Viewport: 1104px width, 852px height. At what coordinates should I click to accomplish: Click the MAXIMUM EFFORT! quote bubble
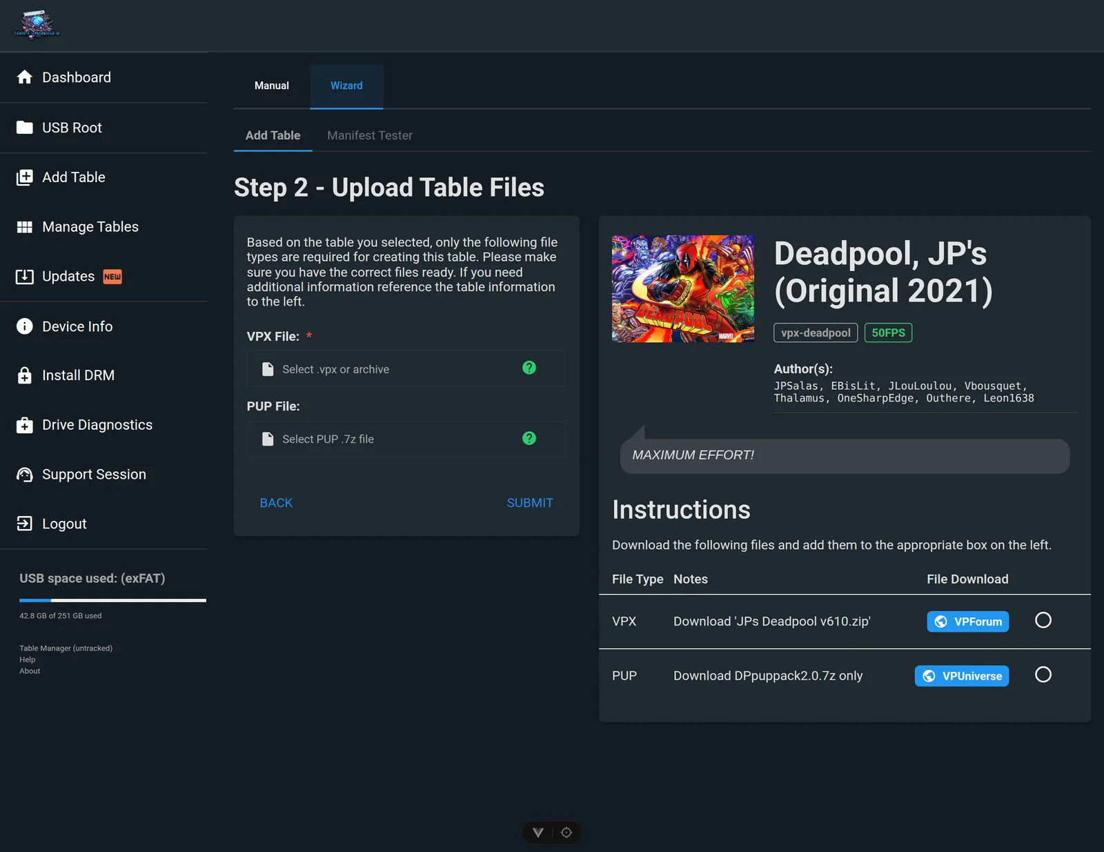click(845, 455)
